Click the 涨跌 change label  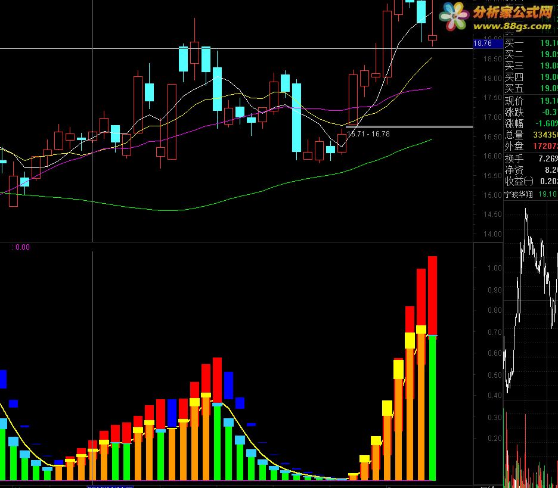tap(514, 113)
